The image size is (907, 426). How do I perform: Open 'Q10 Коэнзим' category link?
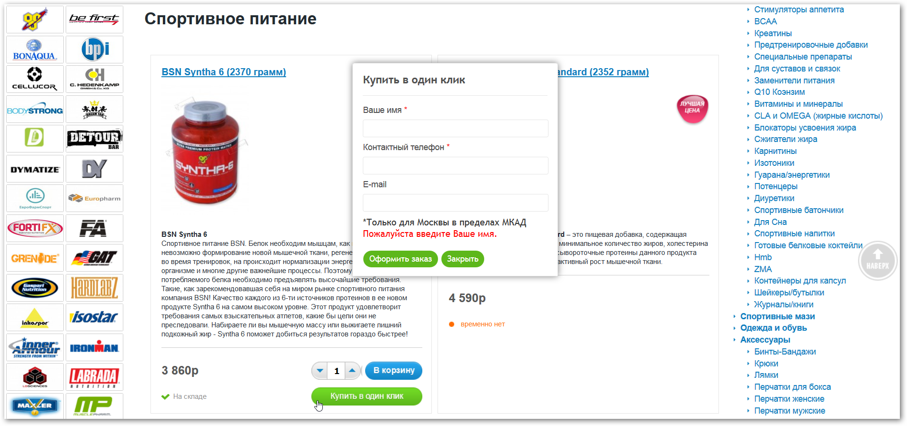coord(780,92)
